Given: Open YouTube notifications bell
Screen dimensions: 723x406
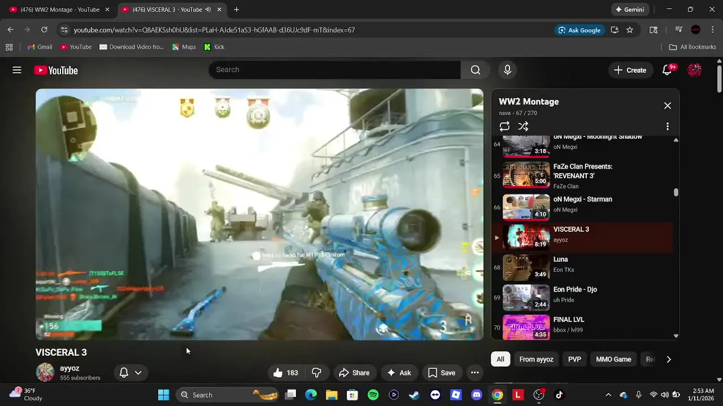Looking at the screenshot, I should coord(667,70).
